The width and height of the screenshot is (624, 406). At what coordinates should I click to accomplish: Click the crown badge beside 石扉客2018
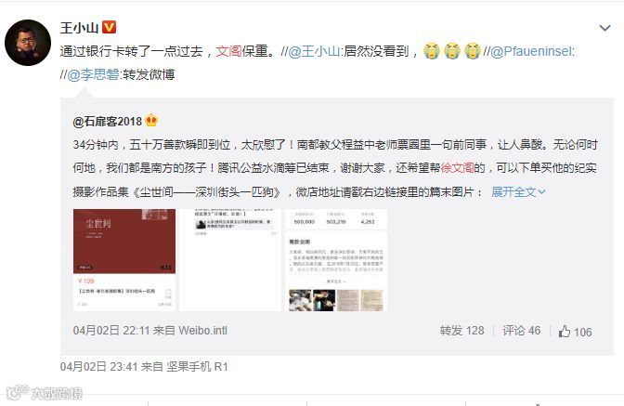151,120
